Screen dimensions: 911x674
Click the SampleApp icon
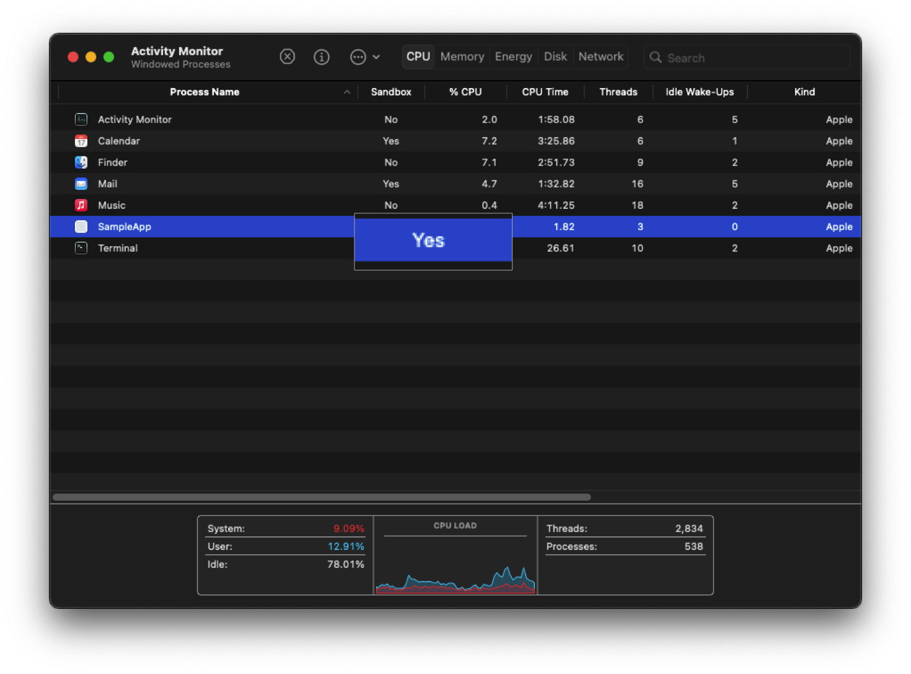coord(81,226)
